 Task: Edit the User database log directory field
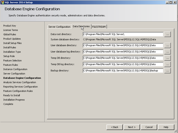coord(123,52)
